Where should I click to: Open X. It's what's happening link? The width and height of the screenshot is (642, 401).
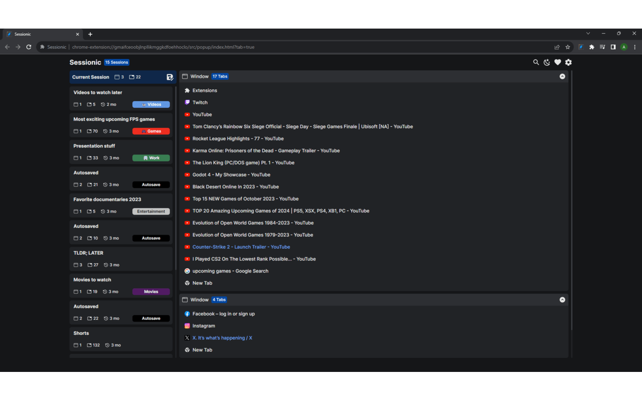[222, 338]
